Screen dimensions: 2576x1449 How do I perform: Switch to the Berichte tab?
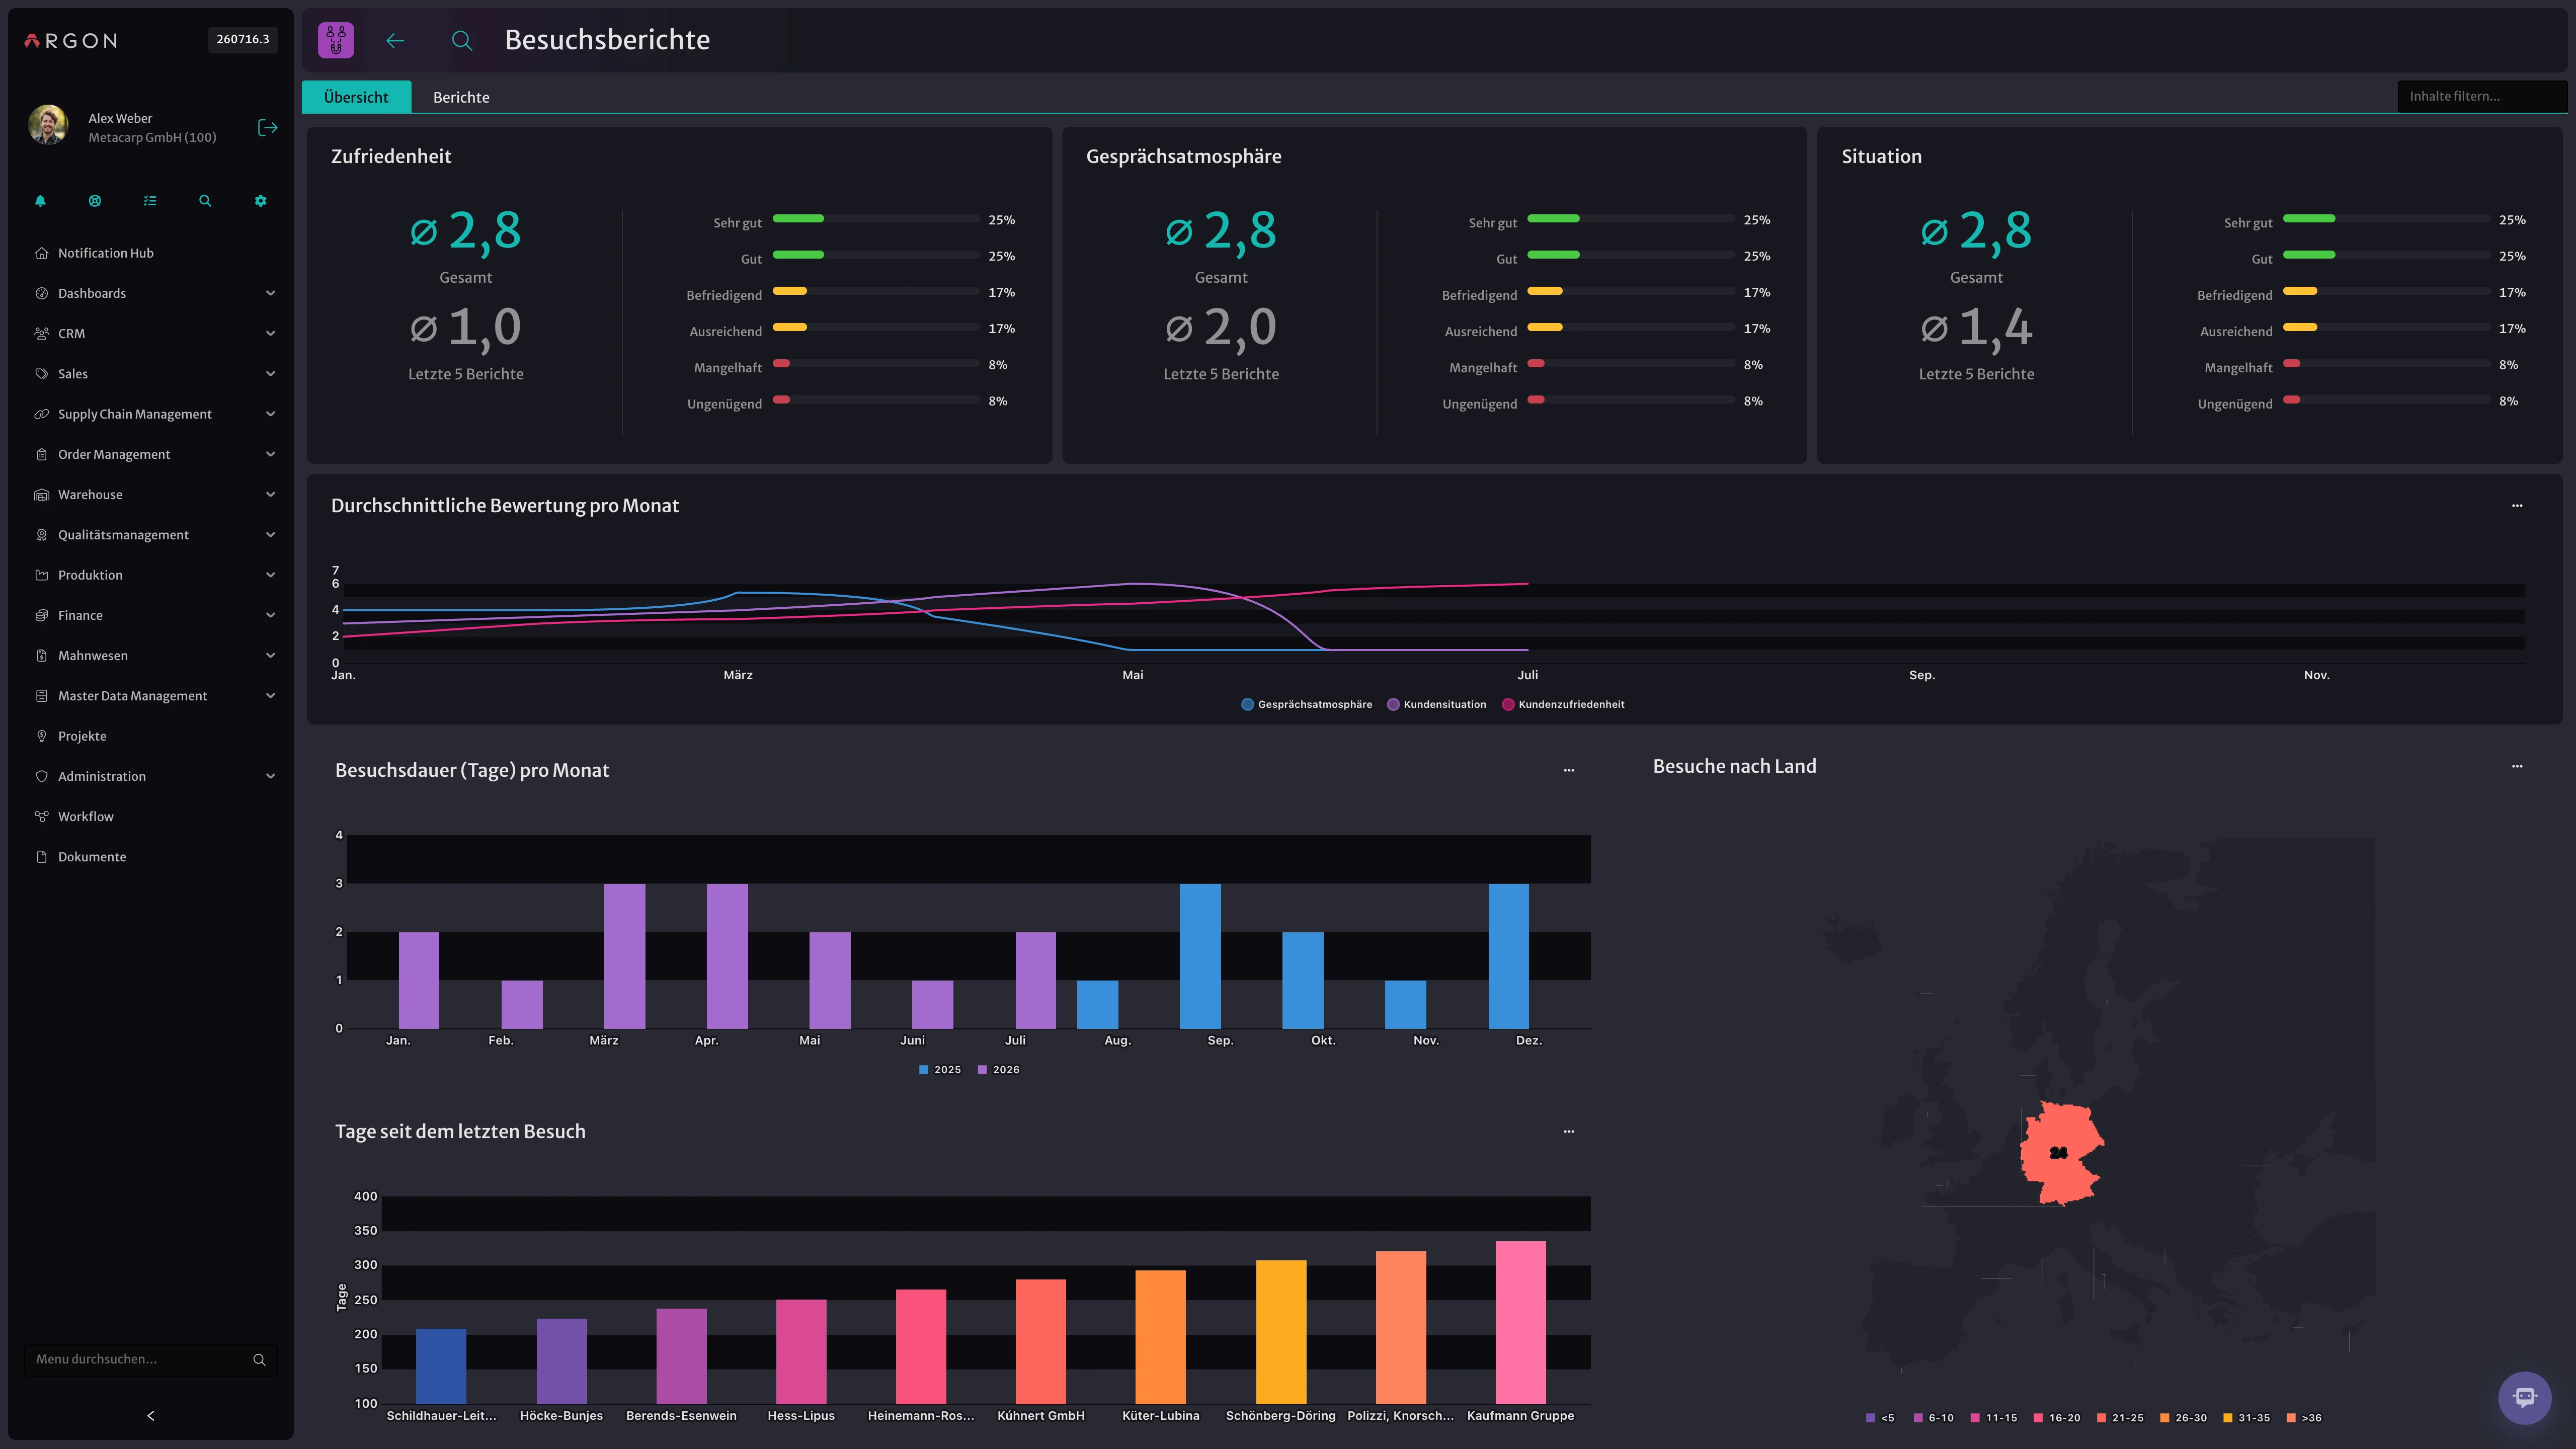coord(461,97)
